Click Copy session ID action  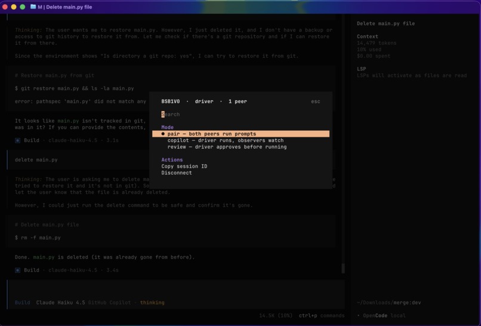(x=184, y=166)
